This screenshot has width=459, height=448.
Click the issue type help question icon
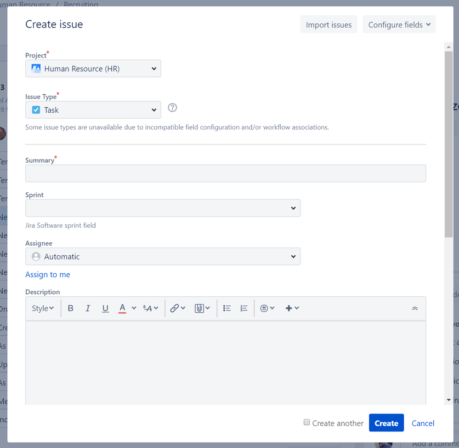click(x=172, y=108)
